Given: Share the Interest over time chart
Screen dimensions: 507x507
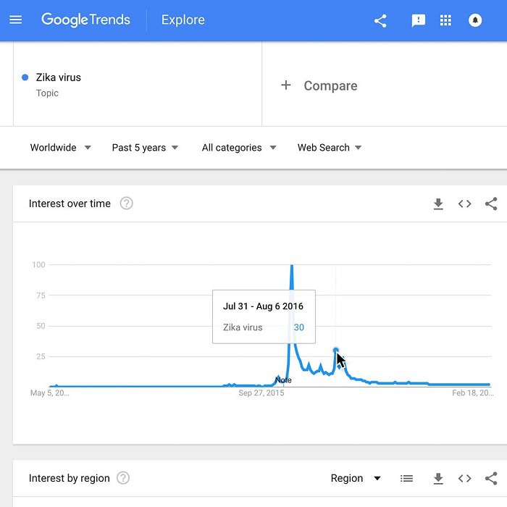Looking at the screenshot, I should point(491,204).
